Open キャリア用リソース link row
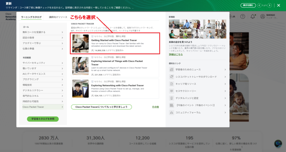Viewport: 286px width, 152px height. [197, 84]
